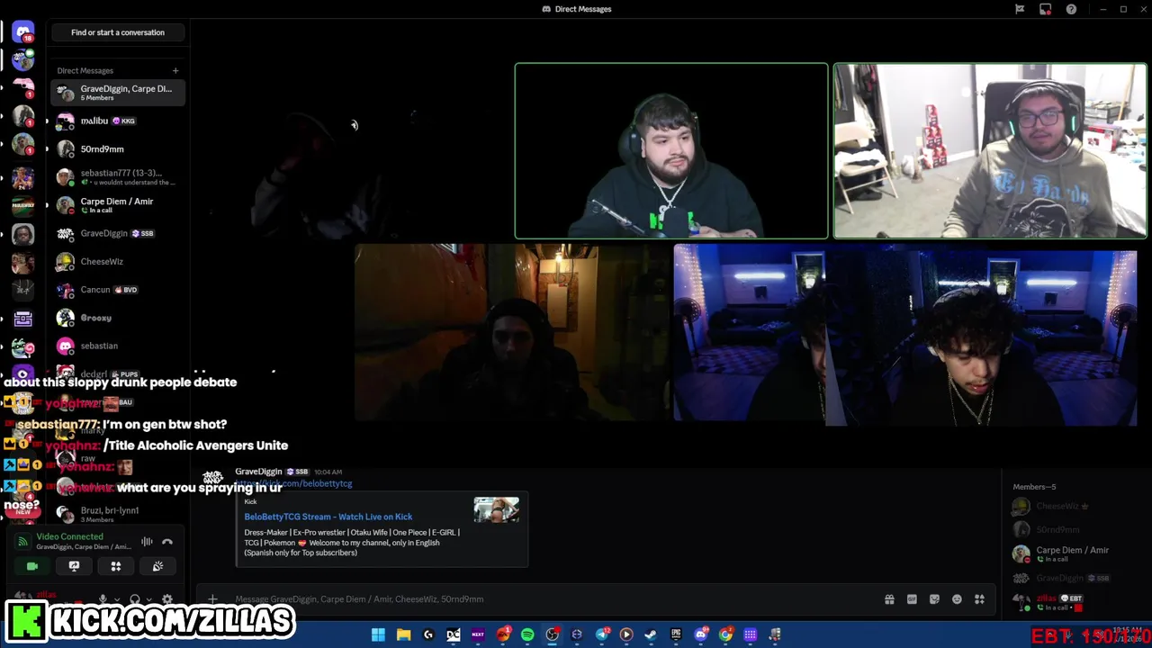Open GraveDiggin SSB direct message
The width and height of the screenshot is (1152, 648).
point(118,233)
